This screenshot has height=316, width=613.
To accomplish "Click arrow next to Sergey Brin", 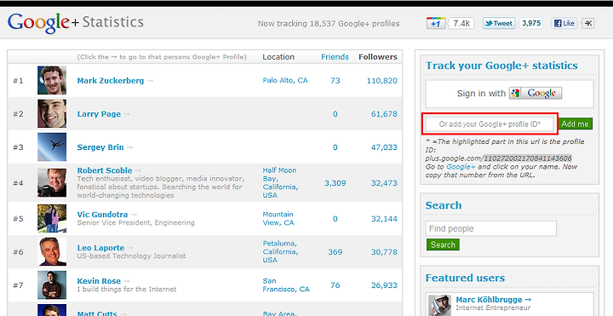I will tap(129, 147).
